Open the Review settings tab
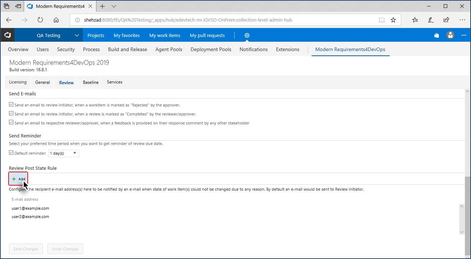The height and width of the screenshot is (259, 471). tap(66, 82)
